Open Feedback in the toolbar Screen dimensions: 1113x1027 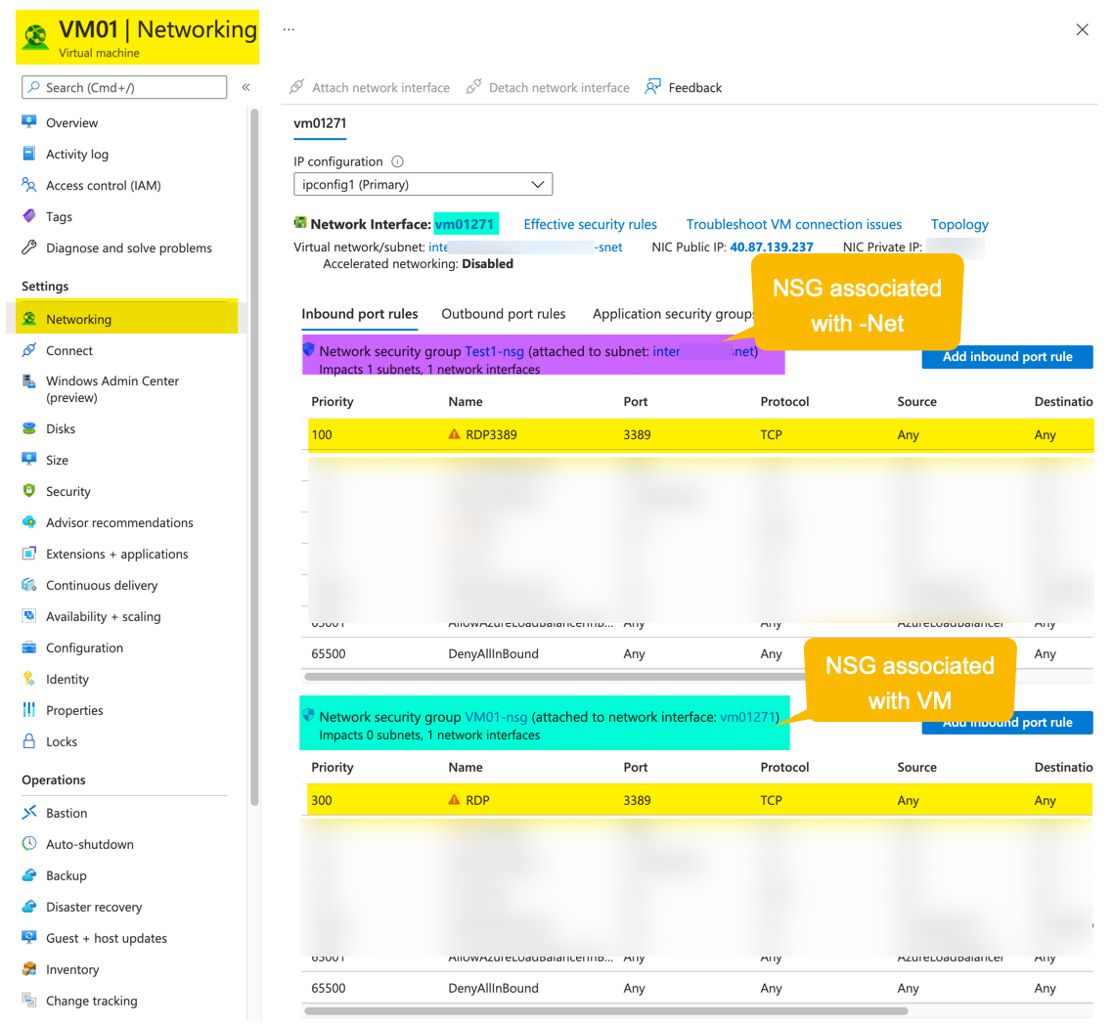coord(684,87)
